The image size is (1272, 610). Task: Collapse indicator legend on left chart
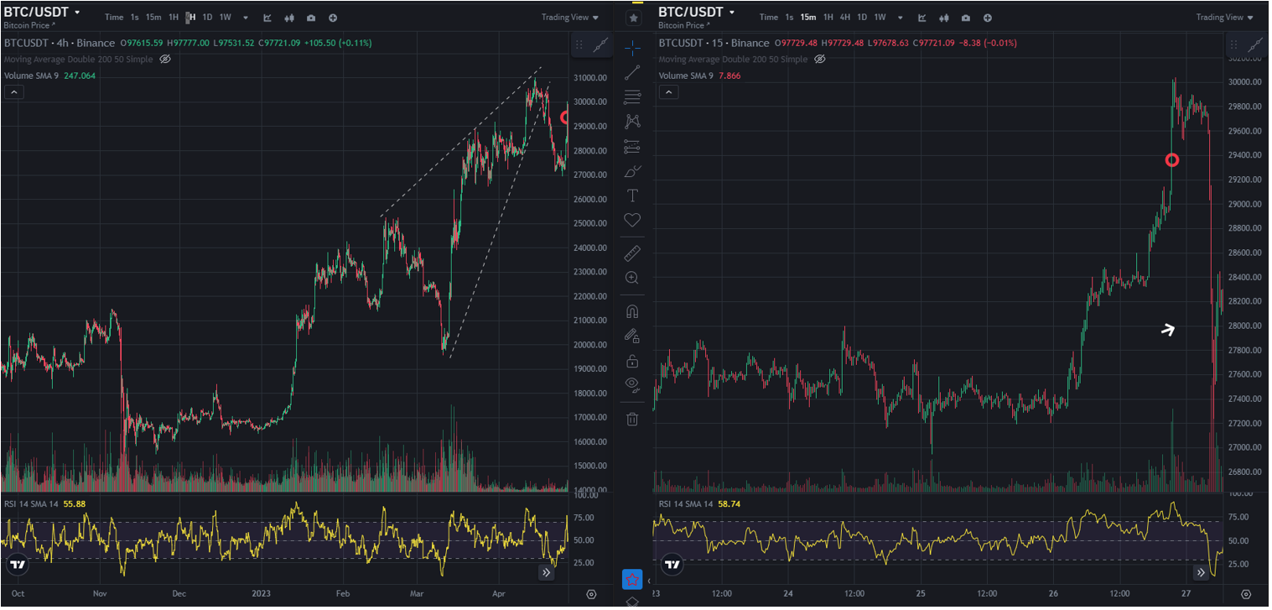click(x=14, y=92)
